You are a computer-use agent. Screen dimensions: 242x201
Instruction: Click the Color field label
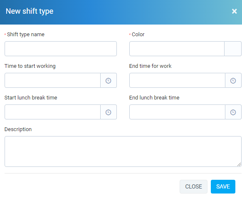coord(138,34)
